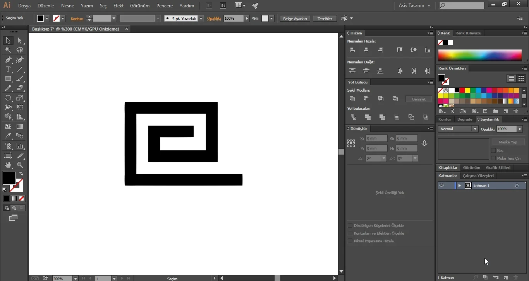Viewport: 529px width, 281px height.
Task: Switch to the Çalışma Yüzeyleri tab
Action: [x=478, y=176]
